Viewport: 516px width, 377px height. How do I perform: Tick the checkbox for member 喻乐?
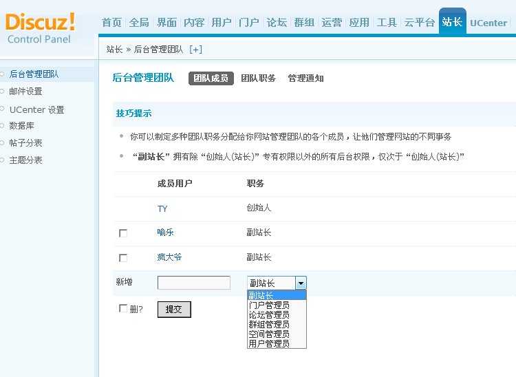(x=123, y=233)
